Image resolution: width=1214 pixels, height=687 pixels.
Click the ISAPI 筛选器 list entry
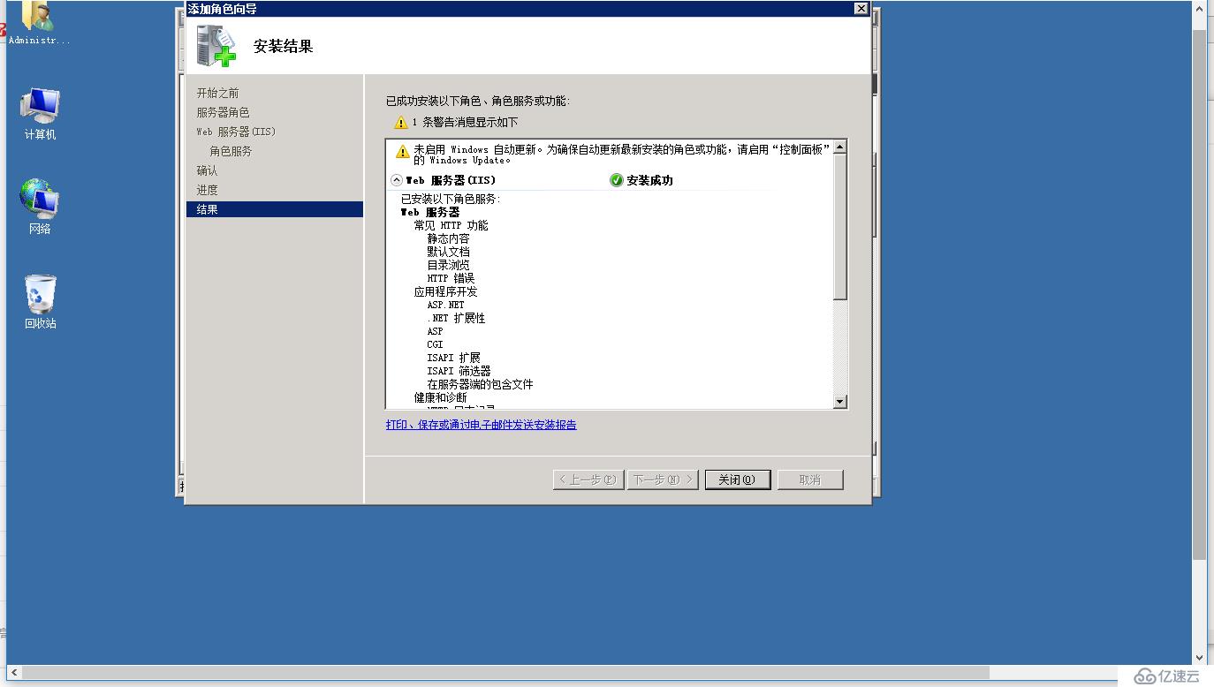tap(459, 371)
